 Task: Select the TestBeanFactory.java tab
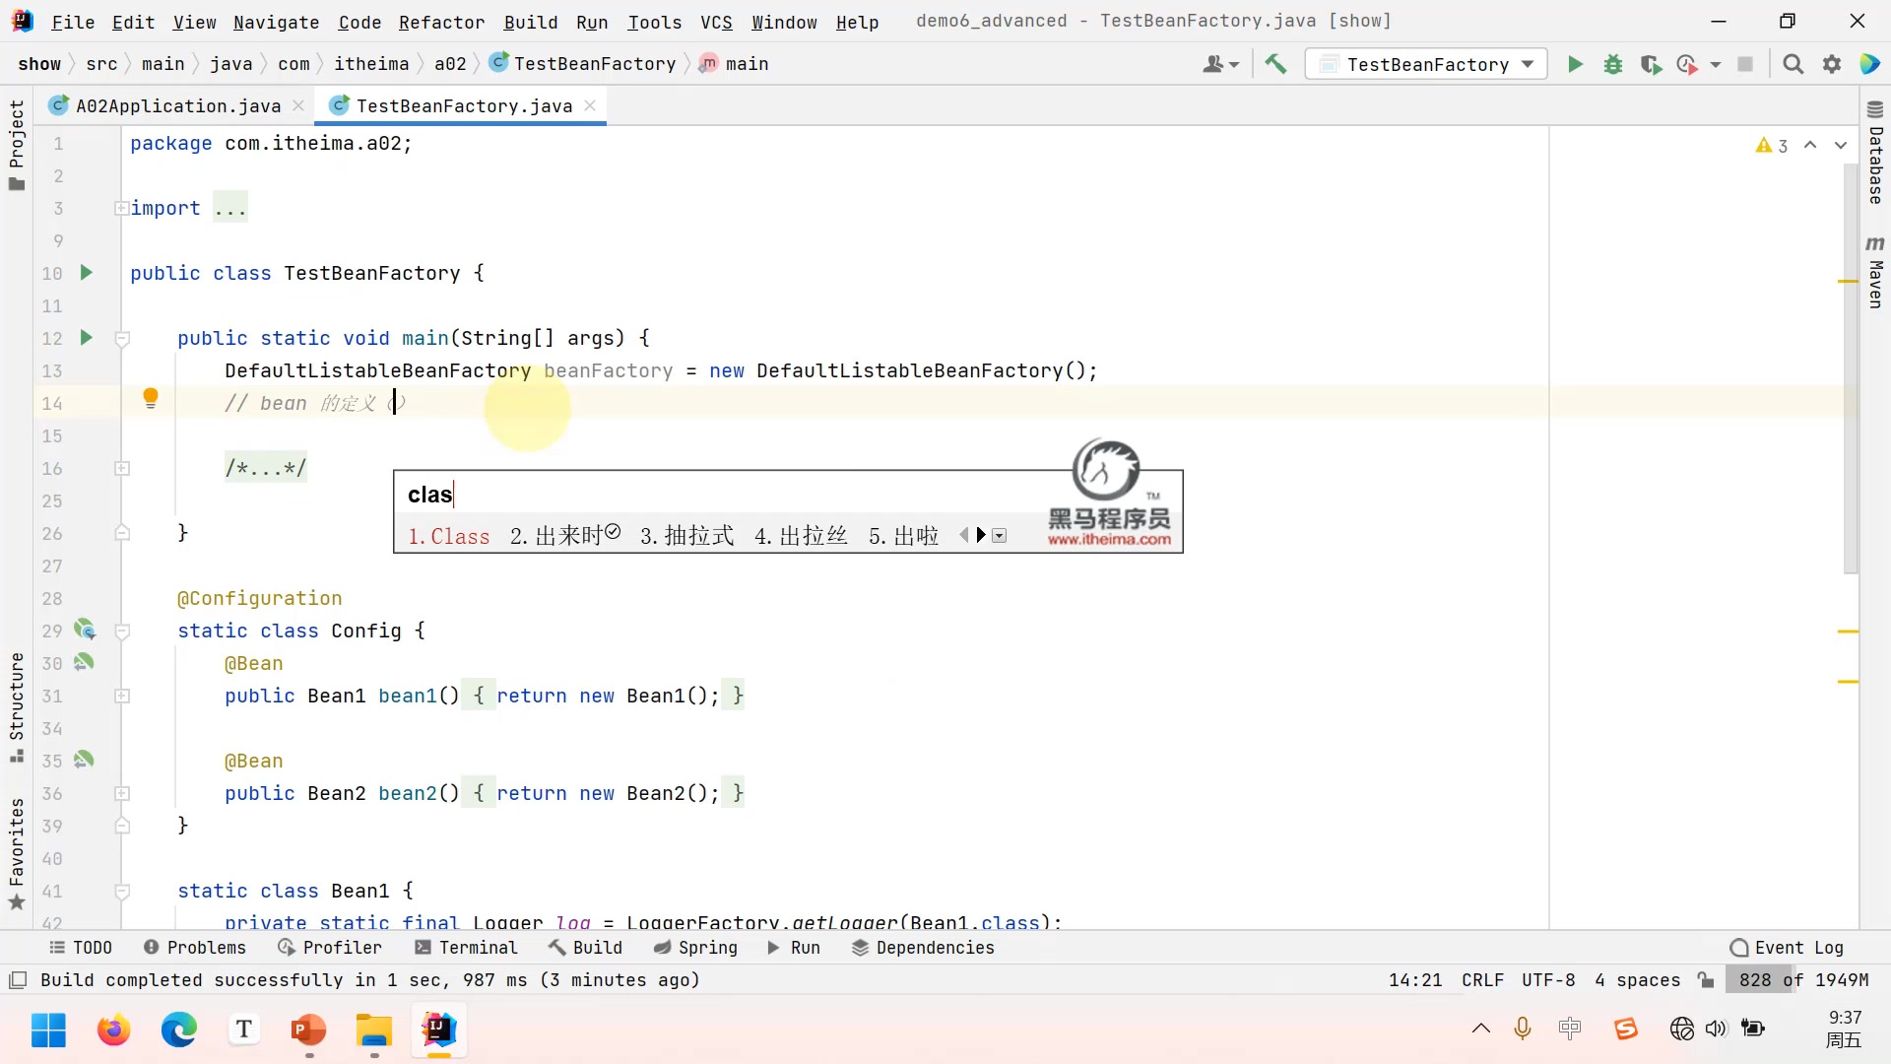pos(465,105)
